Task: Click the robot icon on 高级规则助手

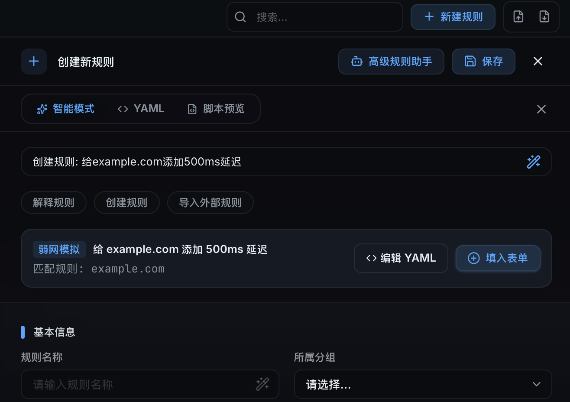Action: click(x=356, y=62)
